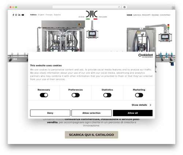Click the 'This website uses cookies' heading

pos(46,66)
